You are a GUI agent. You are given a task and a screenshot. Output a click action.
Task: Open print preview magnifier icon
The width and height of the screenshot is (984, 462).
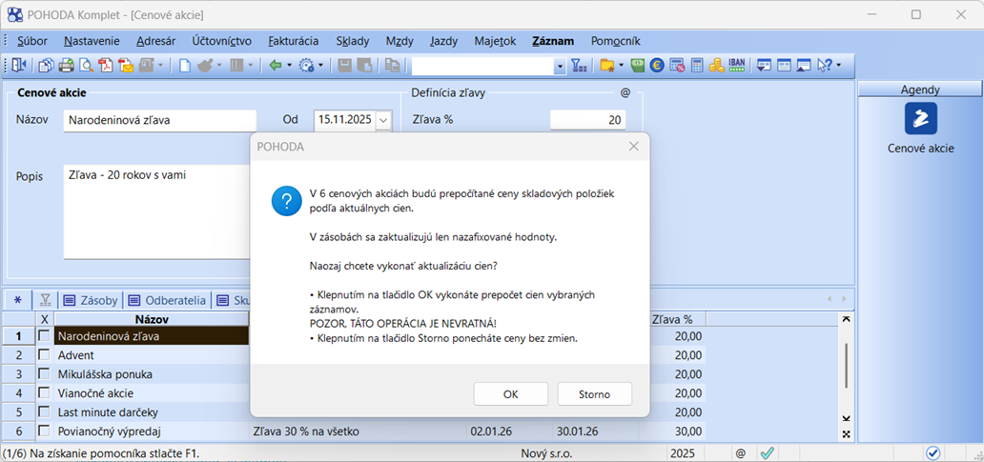[x=86, y=66]
